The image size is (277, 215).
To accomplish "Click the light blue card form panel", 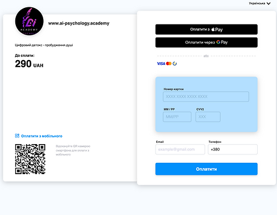I will click(207, 104).
